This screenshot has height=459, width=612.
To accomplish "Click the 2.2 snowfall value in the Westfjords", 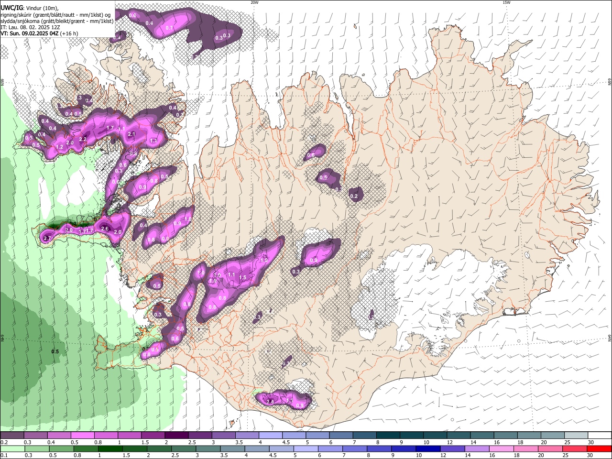I will (83, 139).
